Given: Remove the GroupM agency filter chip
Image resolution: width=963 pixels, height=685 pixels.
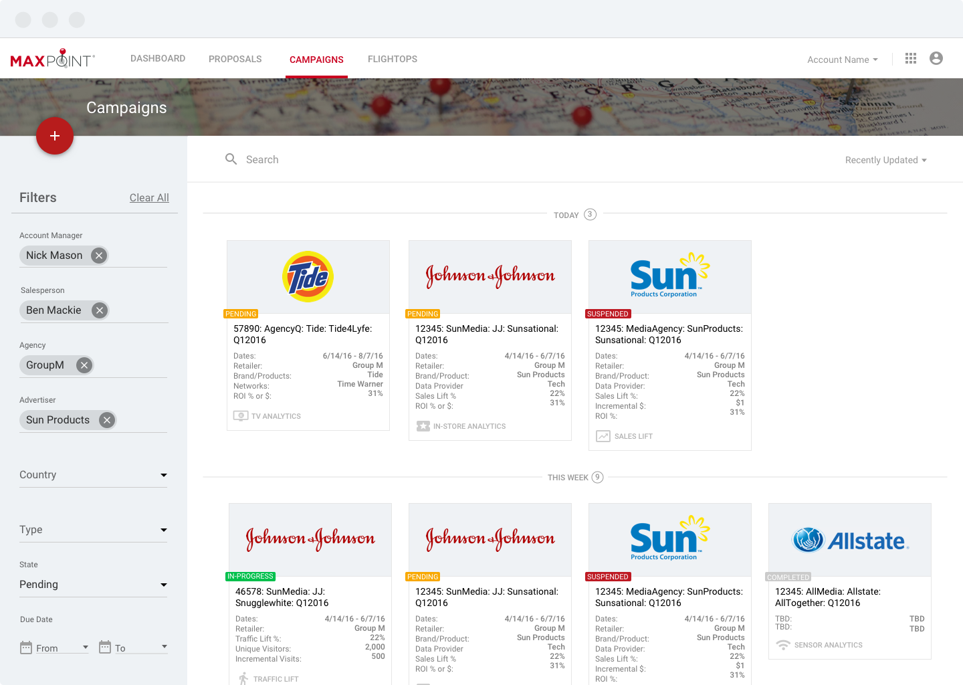Looking at the screenshot, I should 84,365.
